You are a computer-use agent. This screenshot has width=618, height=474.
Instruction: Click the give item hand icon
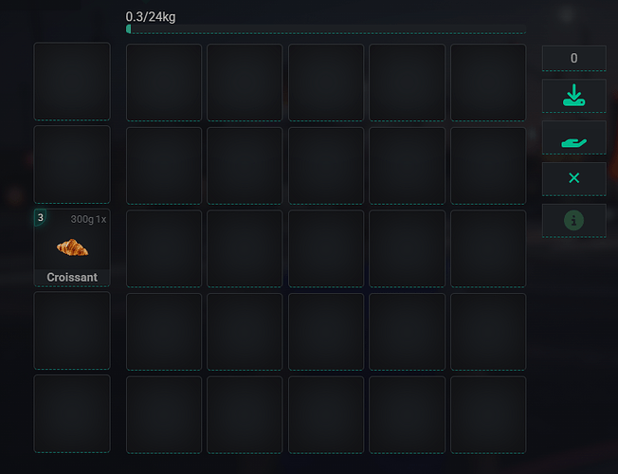(x=573, y=142)
